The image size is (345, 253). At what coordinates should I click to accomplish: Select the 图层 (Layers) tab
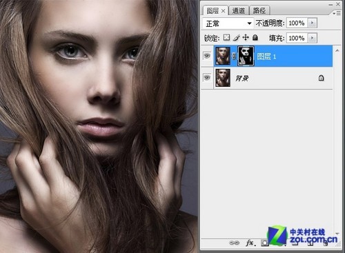[x=213, y=10]
